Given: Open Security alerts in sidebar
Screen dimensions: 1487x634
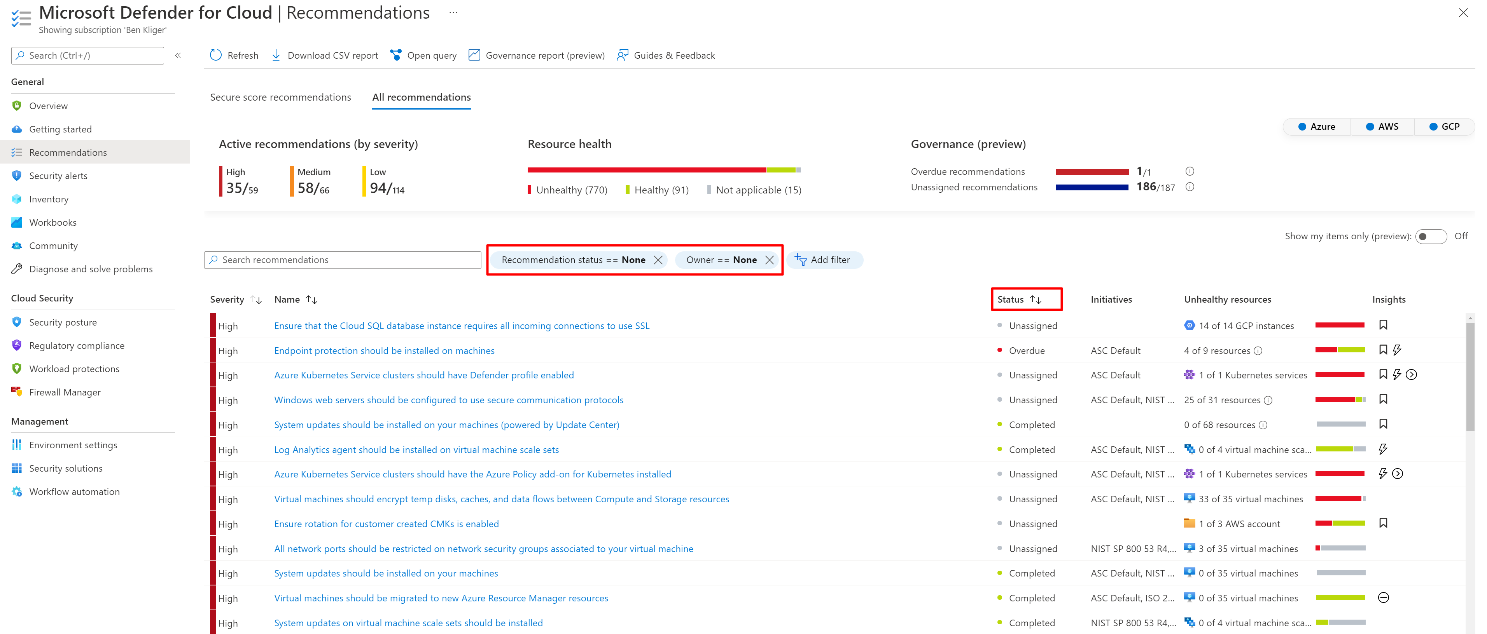Looking at the screenshot, I should tap(58, 176).
